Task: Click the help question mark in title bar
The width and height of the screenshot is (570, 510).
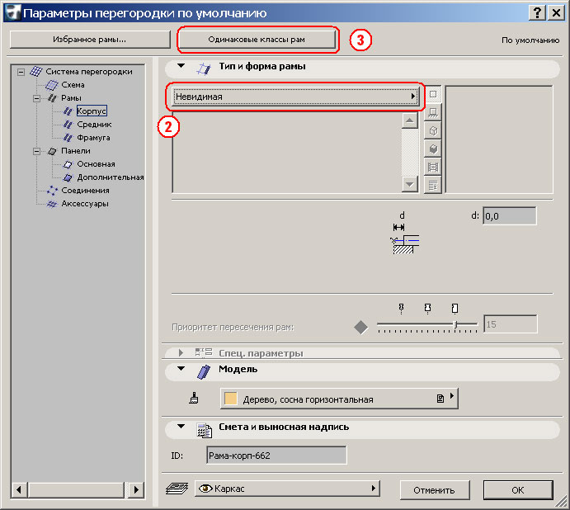Action: (x=538, y=12)
